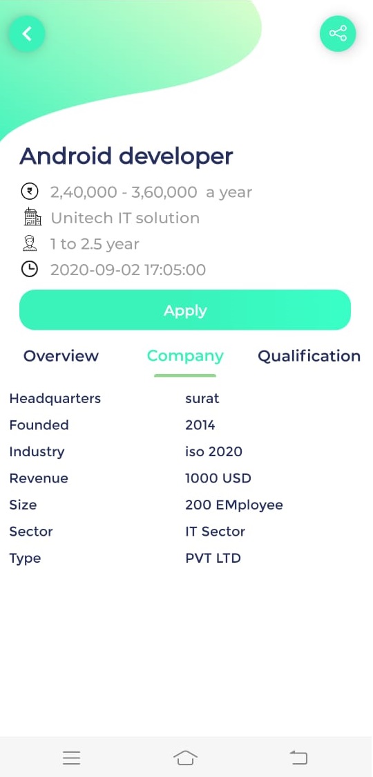This screenshot has height=777, width=373.
Task: Select the Company tab
Action: (185, 356)
